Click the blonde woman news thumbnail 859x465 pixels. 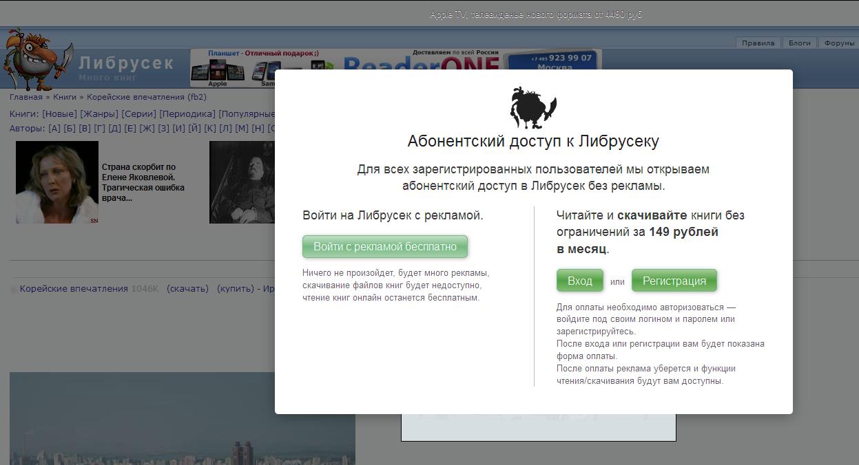point(57,182)
